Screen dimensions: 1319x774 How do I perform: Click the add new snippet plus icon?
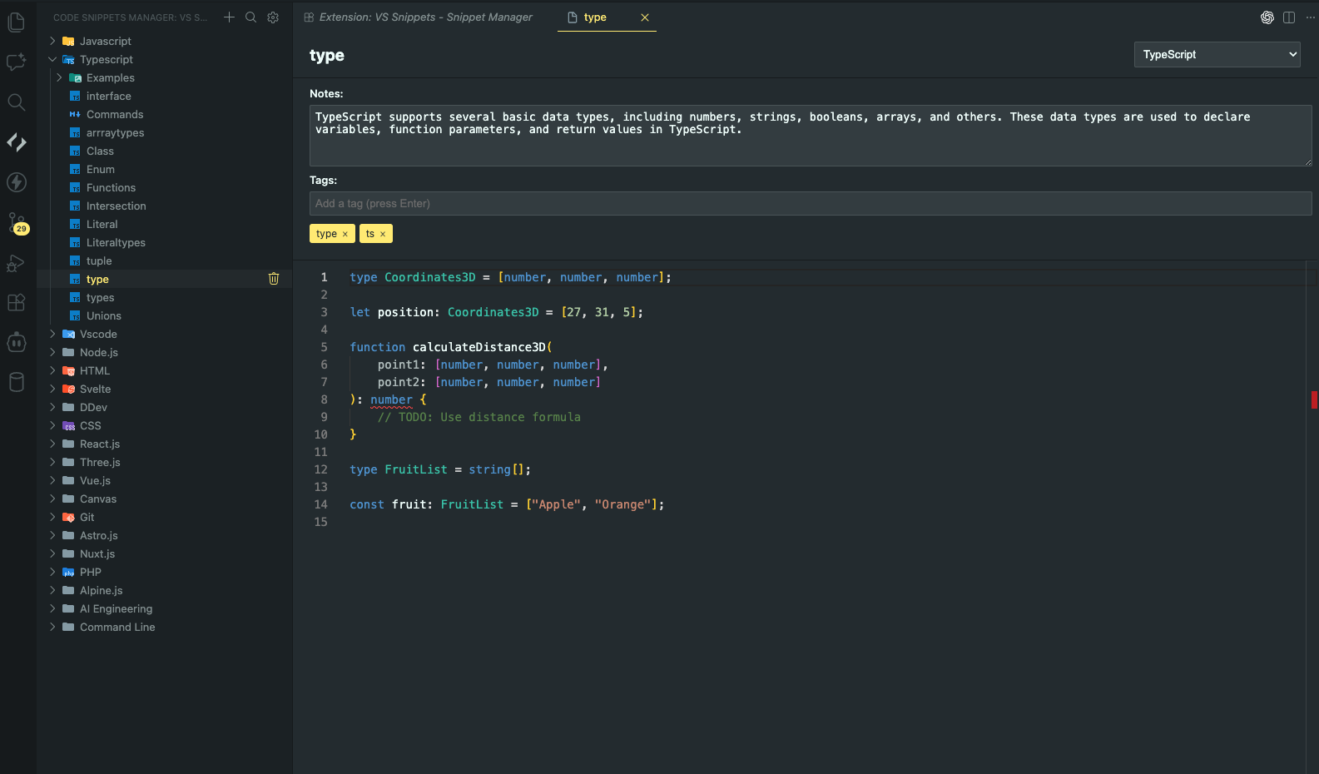click(229, 17)
